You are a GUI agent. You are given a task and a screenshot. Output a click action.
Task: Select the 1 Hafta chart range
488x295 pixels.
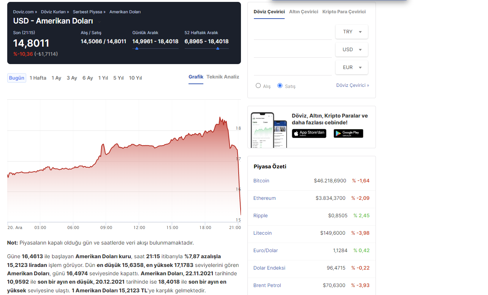[x=38, y=78]
